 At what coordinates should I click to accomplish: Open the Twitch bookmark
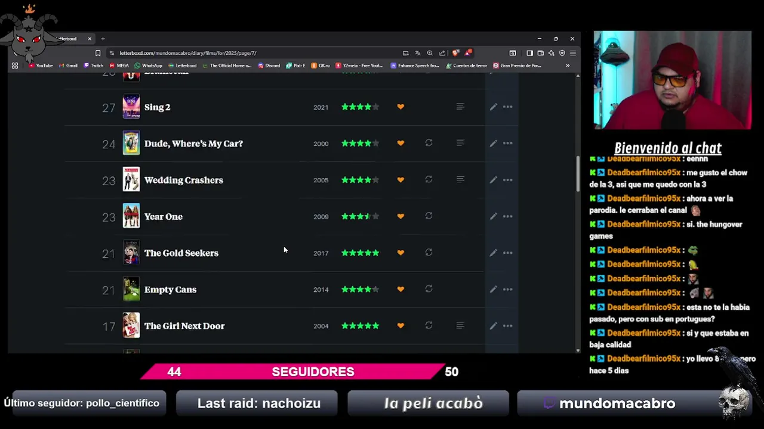[93, 66]
